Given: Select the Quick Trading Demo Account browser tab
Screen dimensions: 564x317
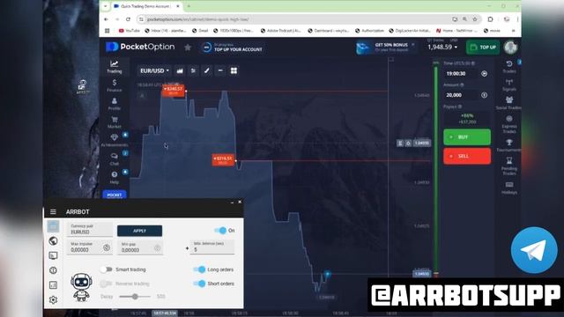Looking at the screenshot, I should coord(147,6).
